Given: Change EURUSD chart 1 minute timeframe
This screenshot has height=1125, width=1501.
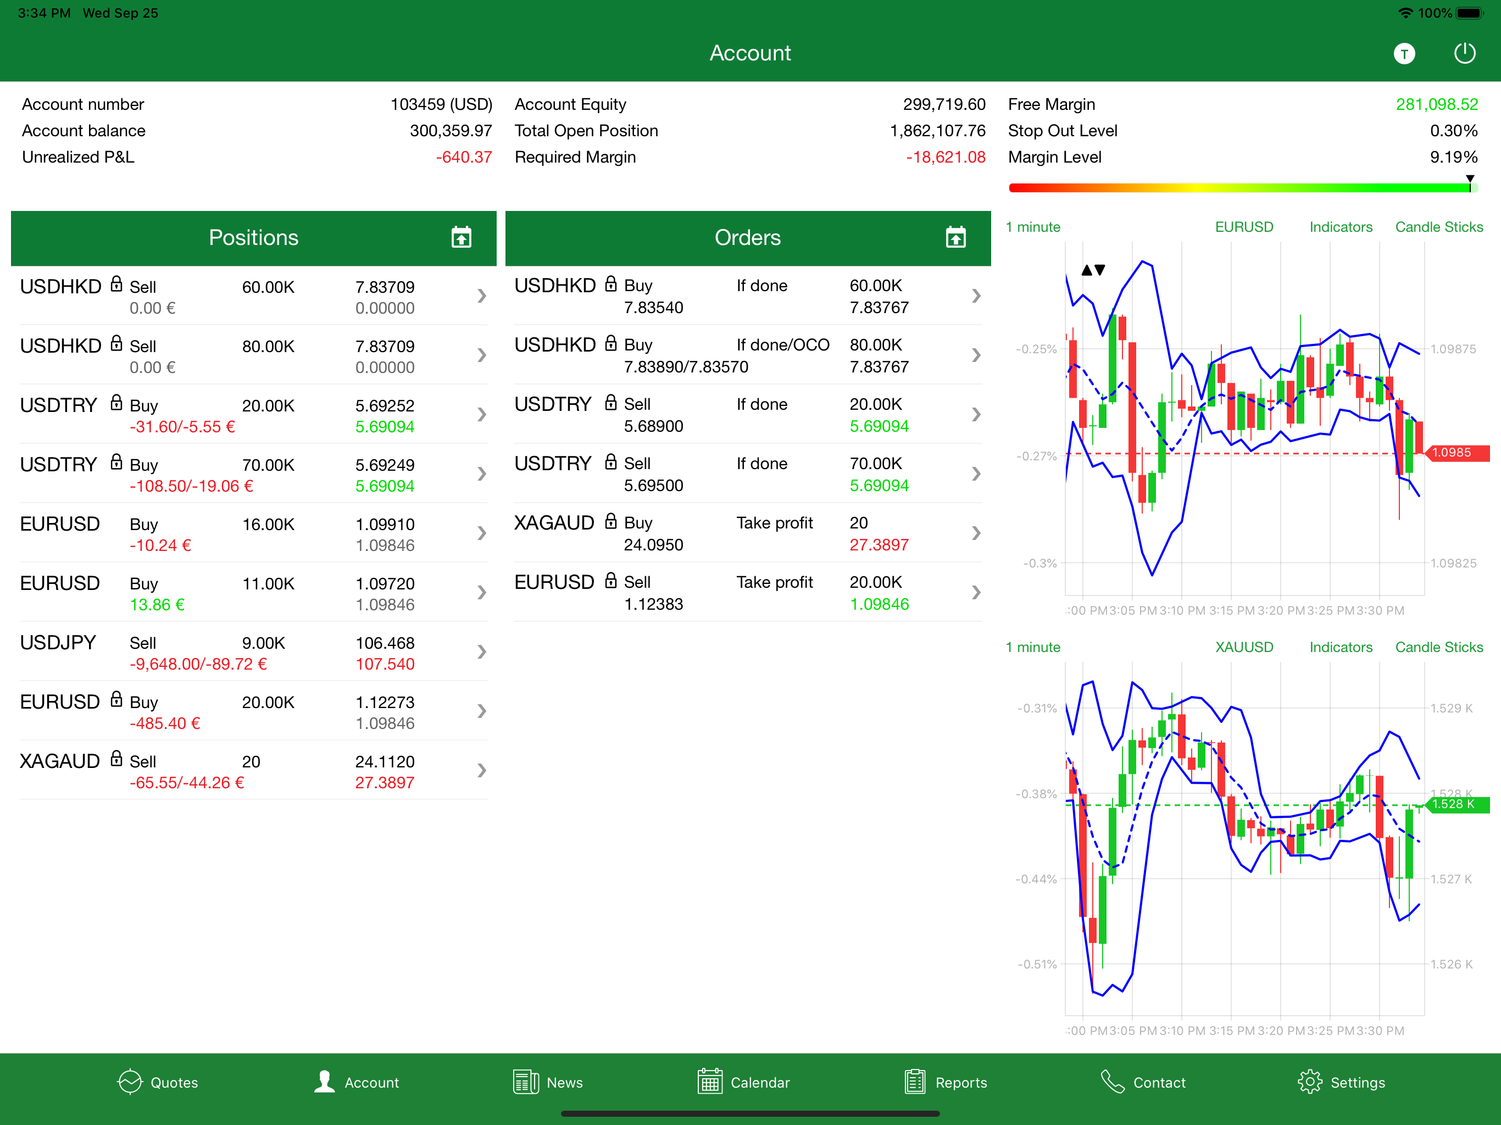Looking at the screenshot, I should (x=1033, y=227).
